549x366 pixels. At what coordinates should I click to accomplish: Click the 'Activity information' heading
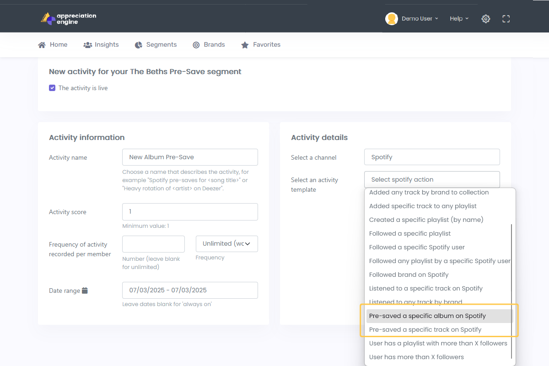click(x=86, y=137)
